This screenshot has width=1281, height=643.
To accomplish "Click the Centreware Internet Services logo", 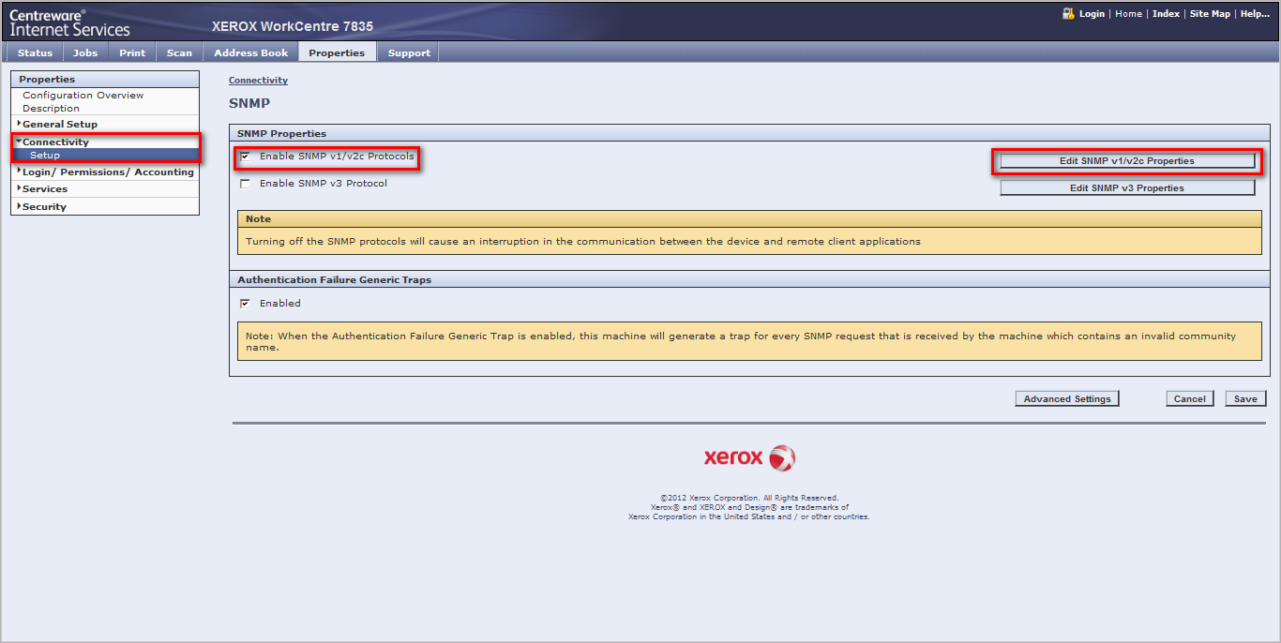I will tap(69, 22).
